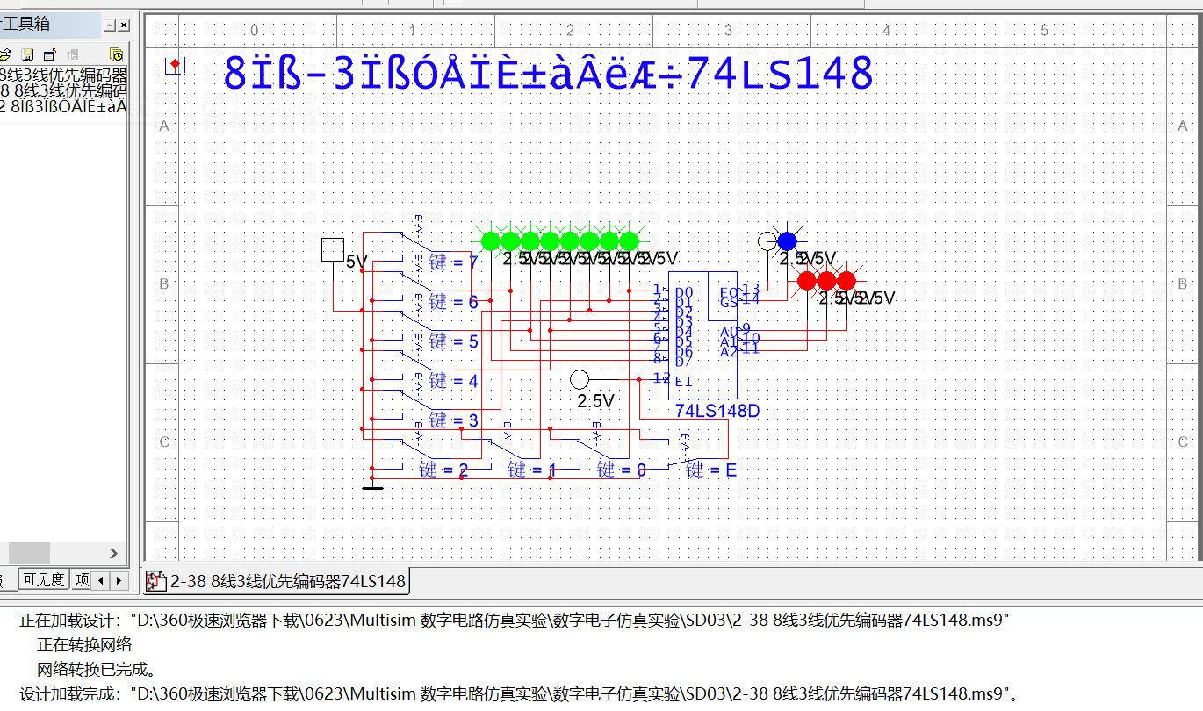Click the right tab-scroll arrow under toolbox
The image size is (1203, 711).
[119, 580]
